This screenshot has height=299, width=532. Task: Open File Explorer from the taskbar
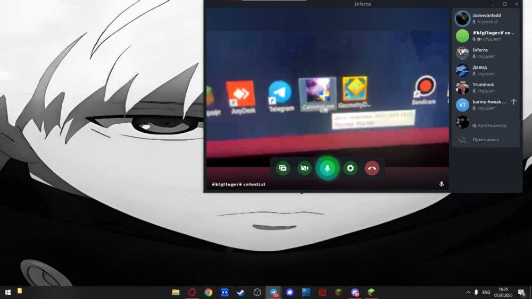click(176, 292)
